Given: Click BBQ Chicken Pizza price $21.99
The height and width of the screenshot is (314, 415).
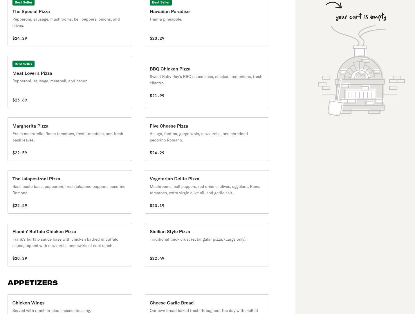Looking at the screenshot, I should (157, 96).
